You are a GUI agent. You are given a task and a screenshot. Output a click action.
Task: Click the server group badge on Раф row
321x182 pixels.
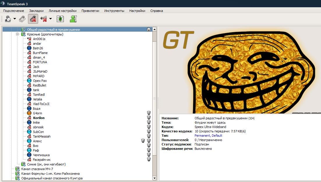pos(149,150)
